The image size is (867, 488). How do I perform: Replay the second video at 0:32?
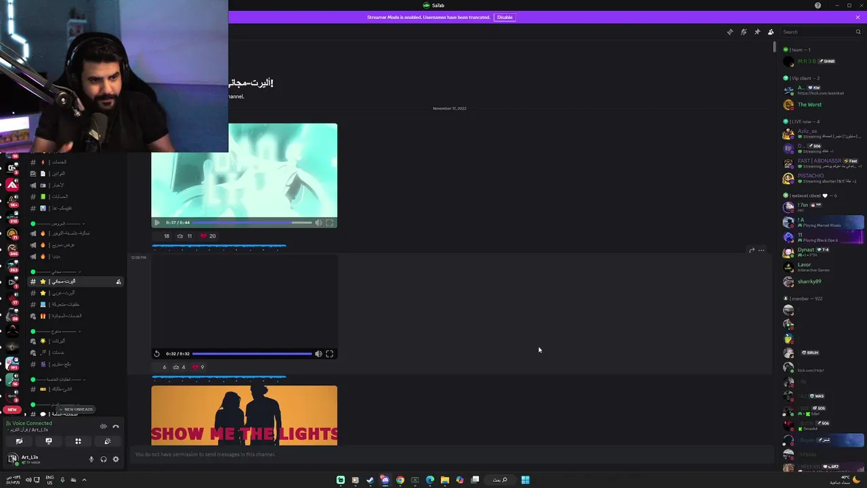156,354
